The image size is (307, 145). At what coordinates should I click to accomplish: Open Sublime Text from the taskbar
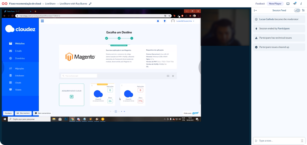tap(91, 119)
